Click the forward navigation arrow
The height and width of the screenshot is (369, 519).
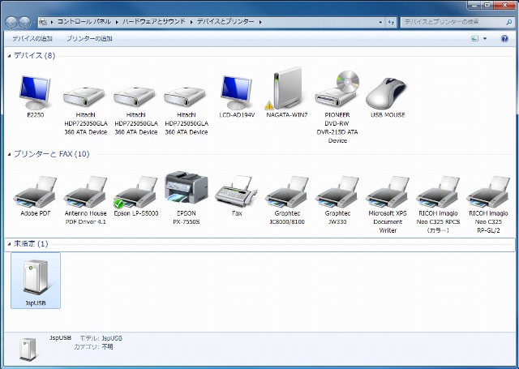(24, 22)
